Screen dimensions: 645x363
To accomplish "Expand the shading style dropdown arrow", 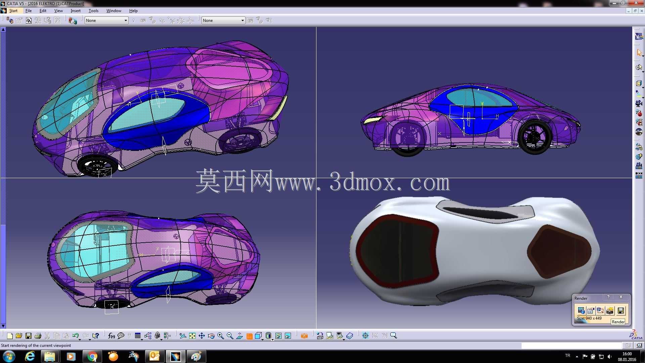I will pos(272,339).
